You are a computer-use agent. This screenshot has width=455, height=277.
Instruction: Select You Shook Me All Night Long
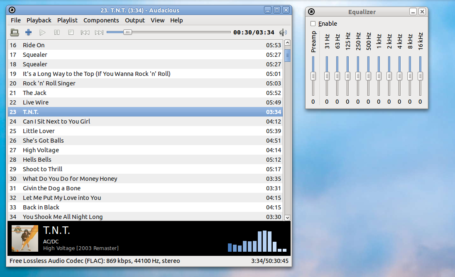145,217
